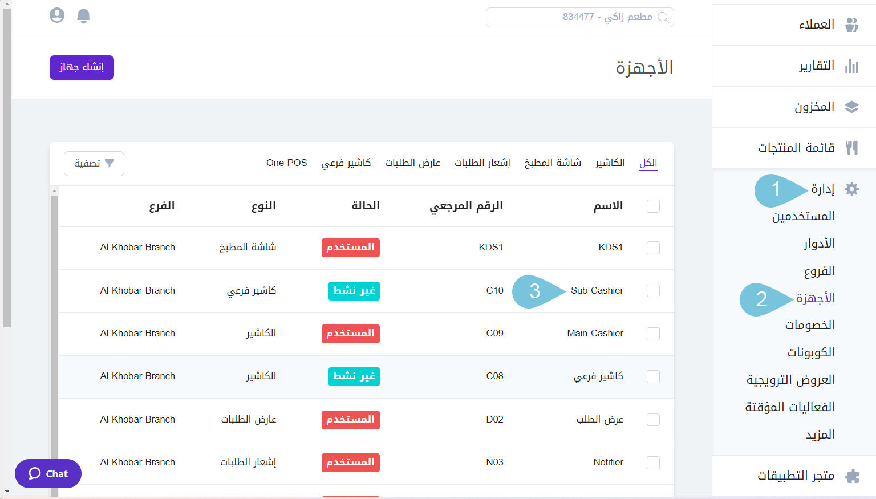Select the إدارة settings gear icon
This screenshot has height=499, width=876.
(x=851, y=189)
